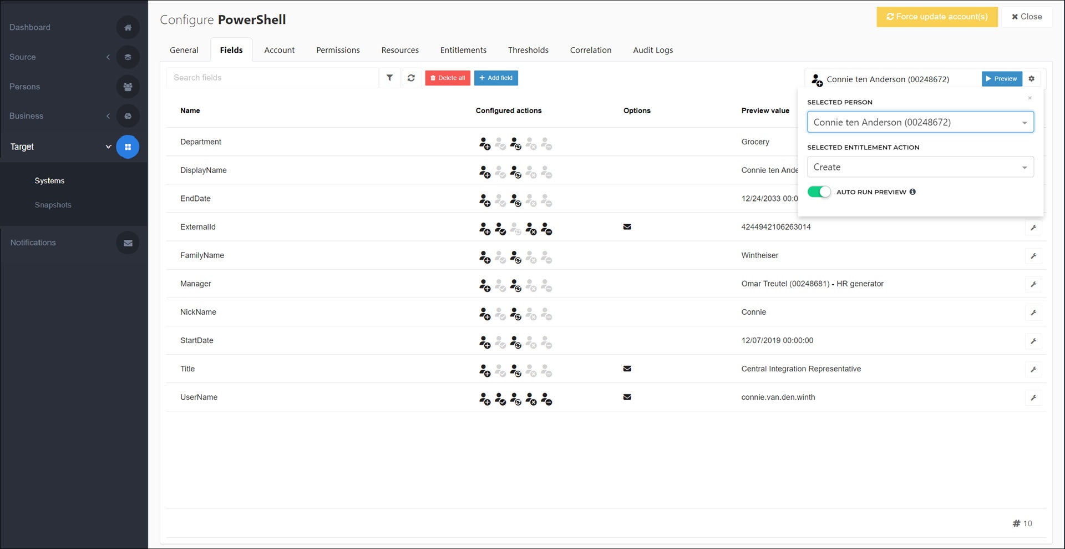Click the Name column header
The image size is (1065, 549).
[190, 110]
